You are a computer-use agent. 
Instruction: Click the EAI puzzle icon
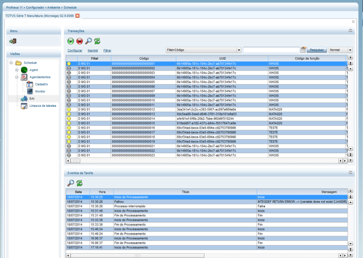point(24,99)
